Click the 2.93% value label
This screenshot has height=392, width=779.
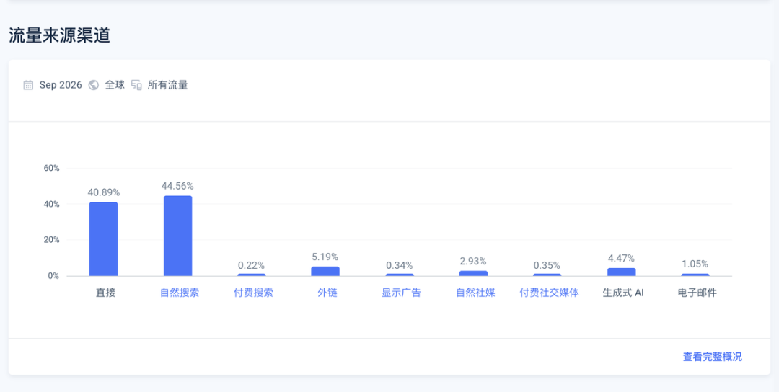(x=473, y=261)
